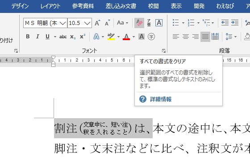This screenshot has width=250, height=161.
Task: Open the 開発 ribbon tab
Action: (199, 6)
